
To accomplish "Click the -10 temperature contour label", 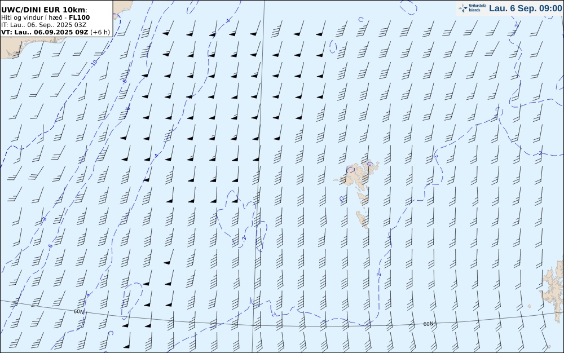I will (x=94, y=63).
